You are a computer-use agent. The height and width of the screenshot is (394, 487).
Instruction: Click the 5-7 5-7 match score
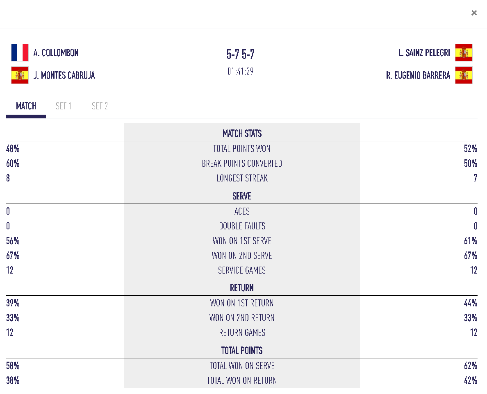pos(241,54)
